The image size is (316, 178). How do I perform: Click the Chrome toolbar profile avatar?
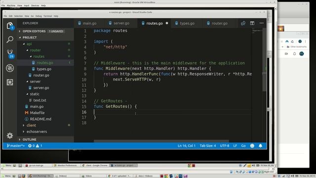[300, 42]
